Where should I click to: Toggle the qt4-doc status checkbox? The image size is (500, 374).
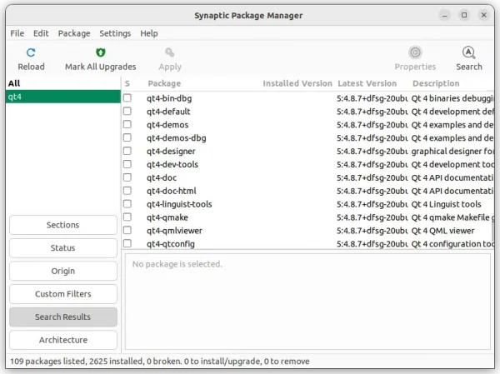point(127,177)
